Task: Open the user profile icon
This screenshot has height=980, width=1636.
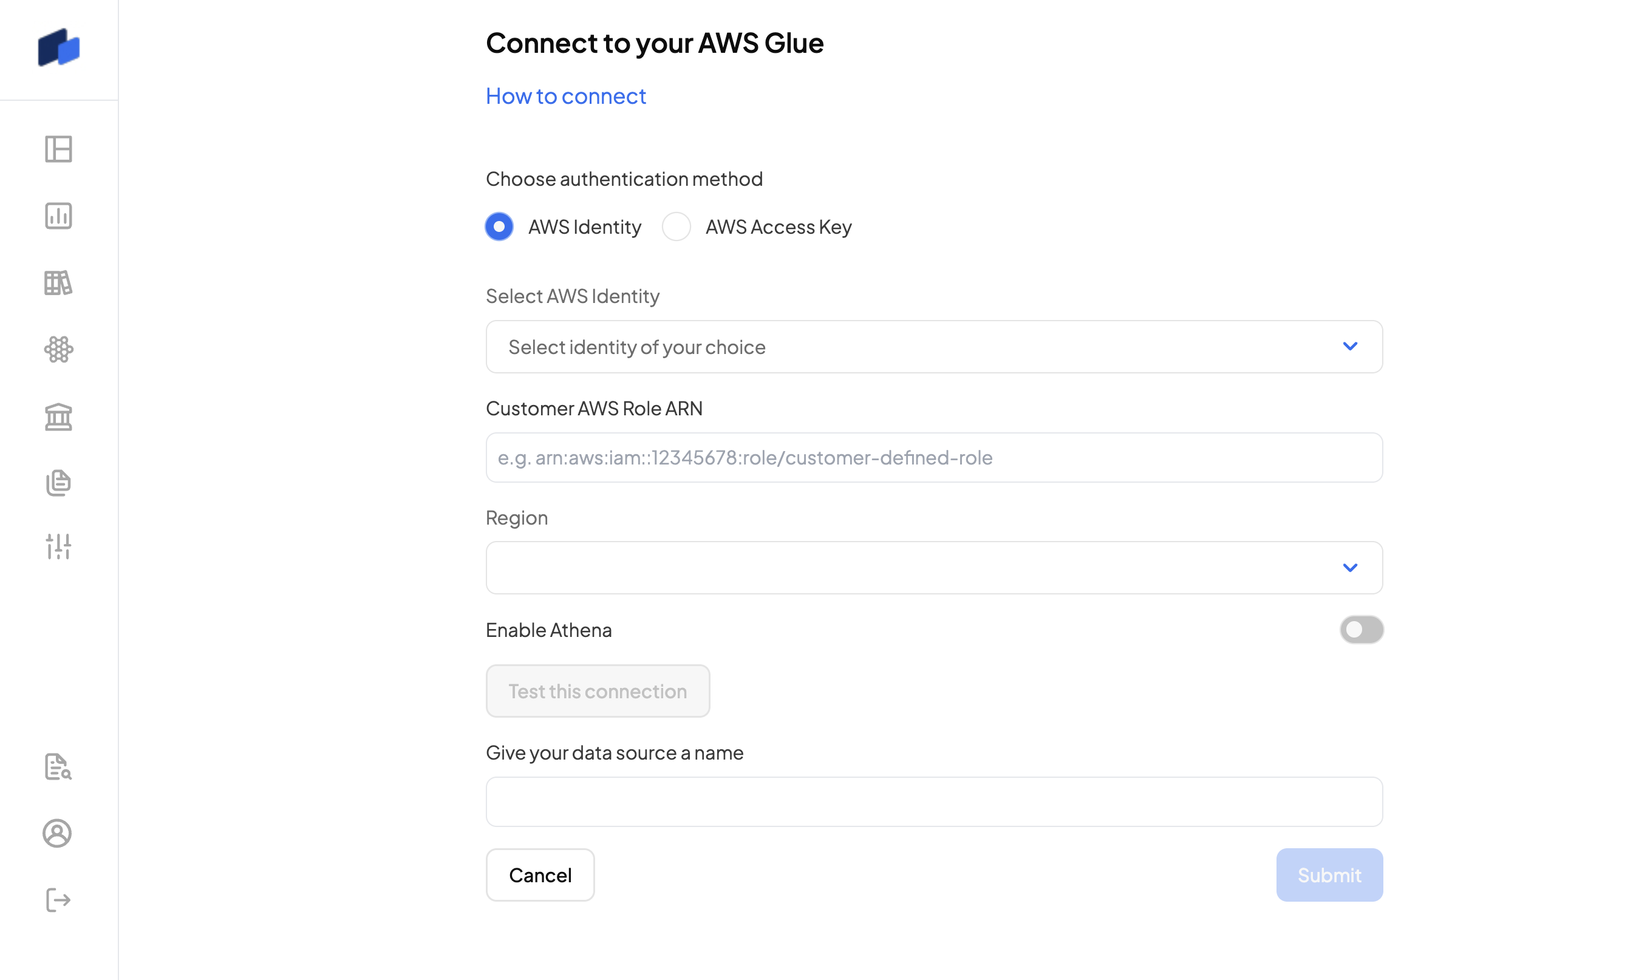Action: click(58, 834)
